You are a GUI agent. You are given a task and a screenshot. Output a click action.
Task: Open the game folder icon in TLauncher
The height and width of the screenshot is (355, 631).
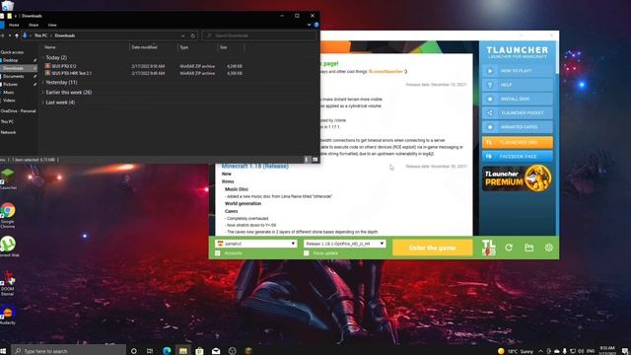pos(528,248)
